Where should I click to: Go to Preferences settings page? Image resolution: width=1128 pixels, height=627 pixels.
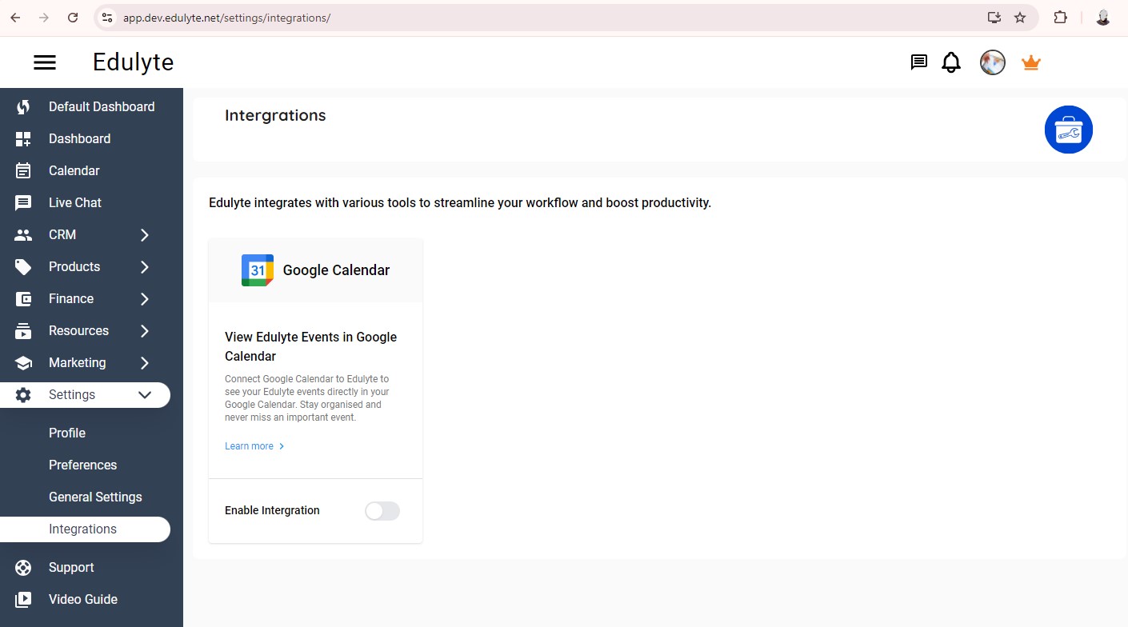82,465
